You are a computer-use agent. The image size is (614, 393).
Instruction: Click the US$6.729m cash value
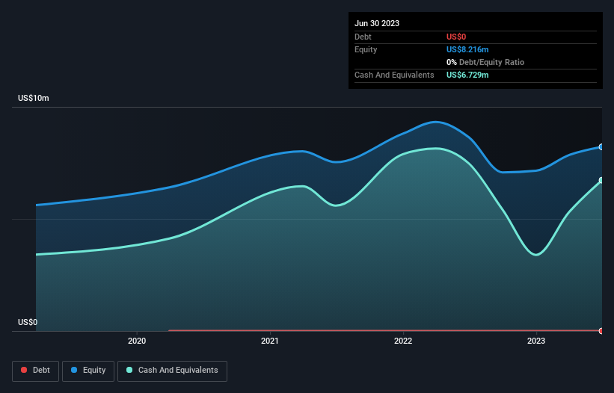467,75
